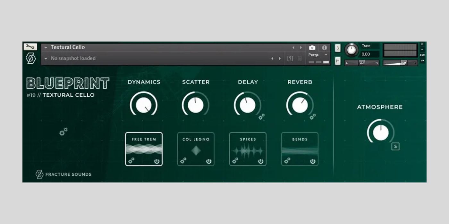Click the No snapshot loaded text

click(73, 59)
